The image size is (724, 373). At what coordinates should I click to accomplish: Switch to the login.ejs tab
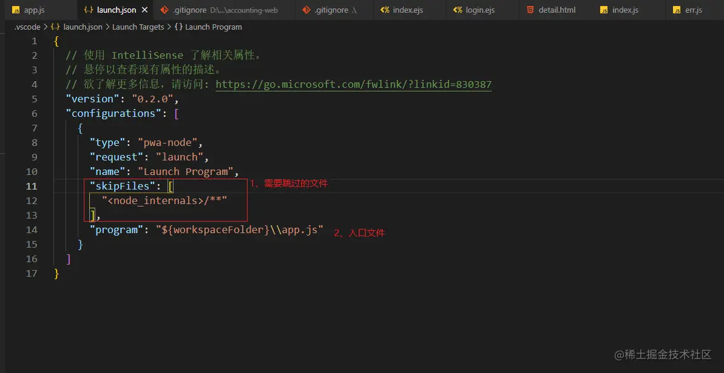pos(482,10)
